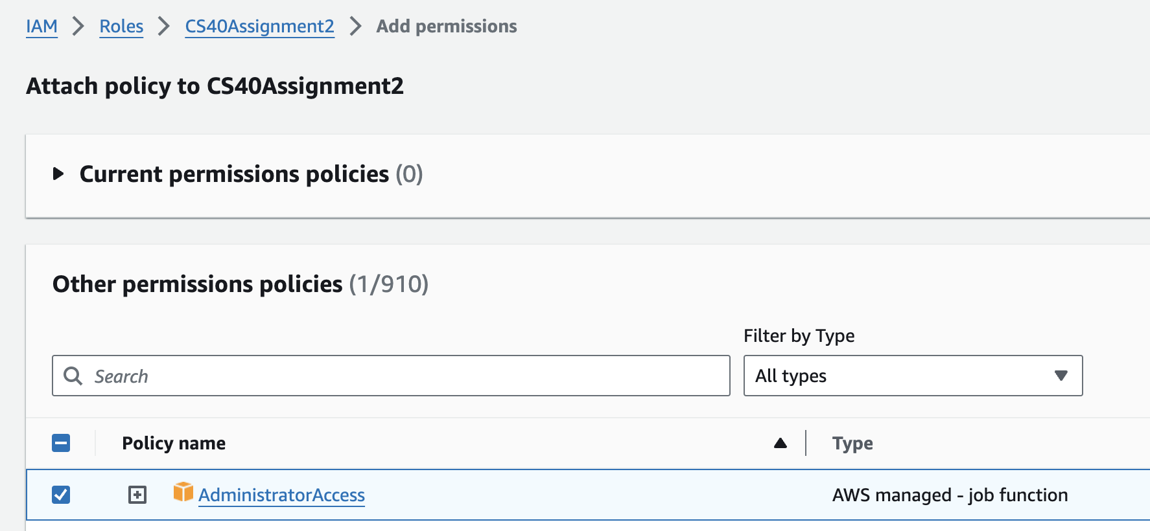Go to IAM in the breadcrumb
The width and height of the screenshot is (1150, 531).
[x=41, y=27]
